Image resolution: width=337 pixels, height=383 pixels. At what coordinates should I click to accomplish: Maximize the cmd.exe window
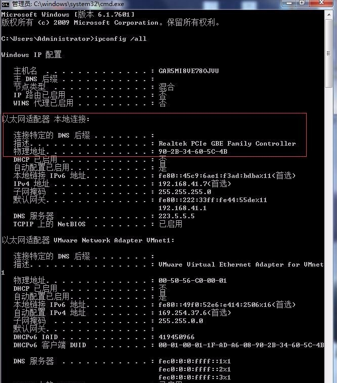click(x=302, y=3)
